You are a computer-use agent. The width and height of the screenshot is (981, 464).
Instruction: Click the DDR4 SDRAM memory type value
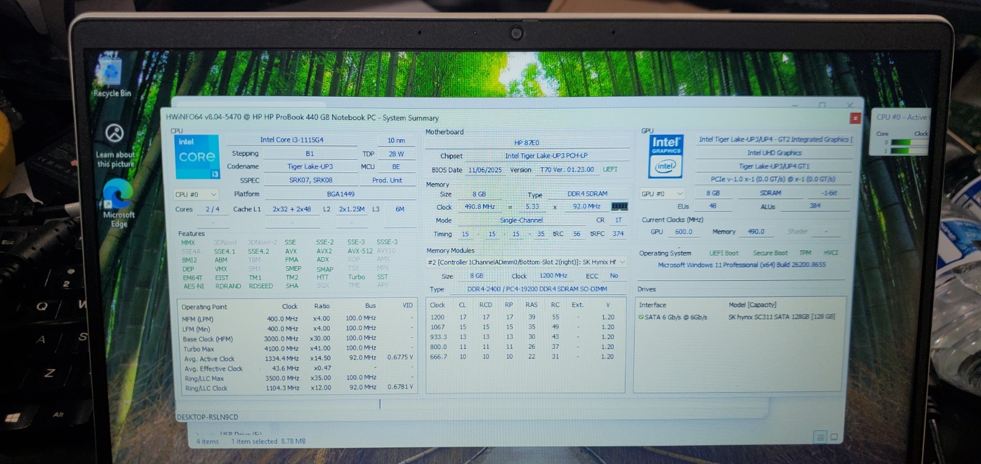click(x=587, y=194)
